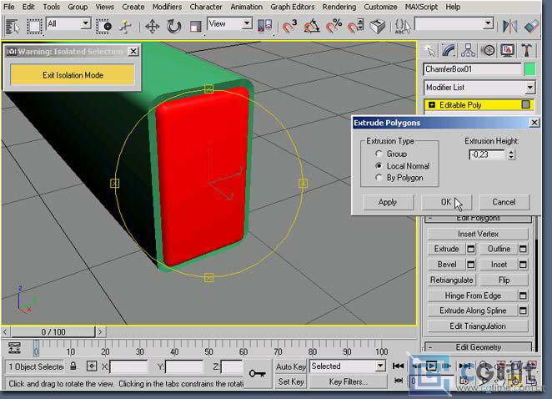The width and height of the screenshot is (552, 399).
Task: Click the Named Selection ABC icon
Action: click(403, 27)
